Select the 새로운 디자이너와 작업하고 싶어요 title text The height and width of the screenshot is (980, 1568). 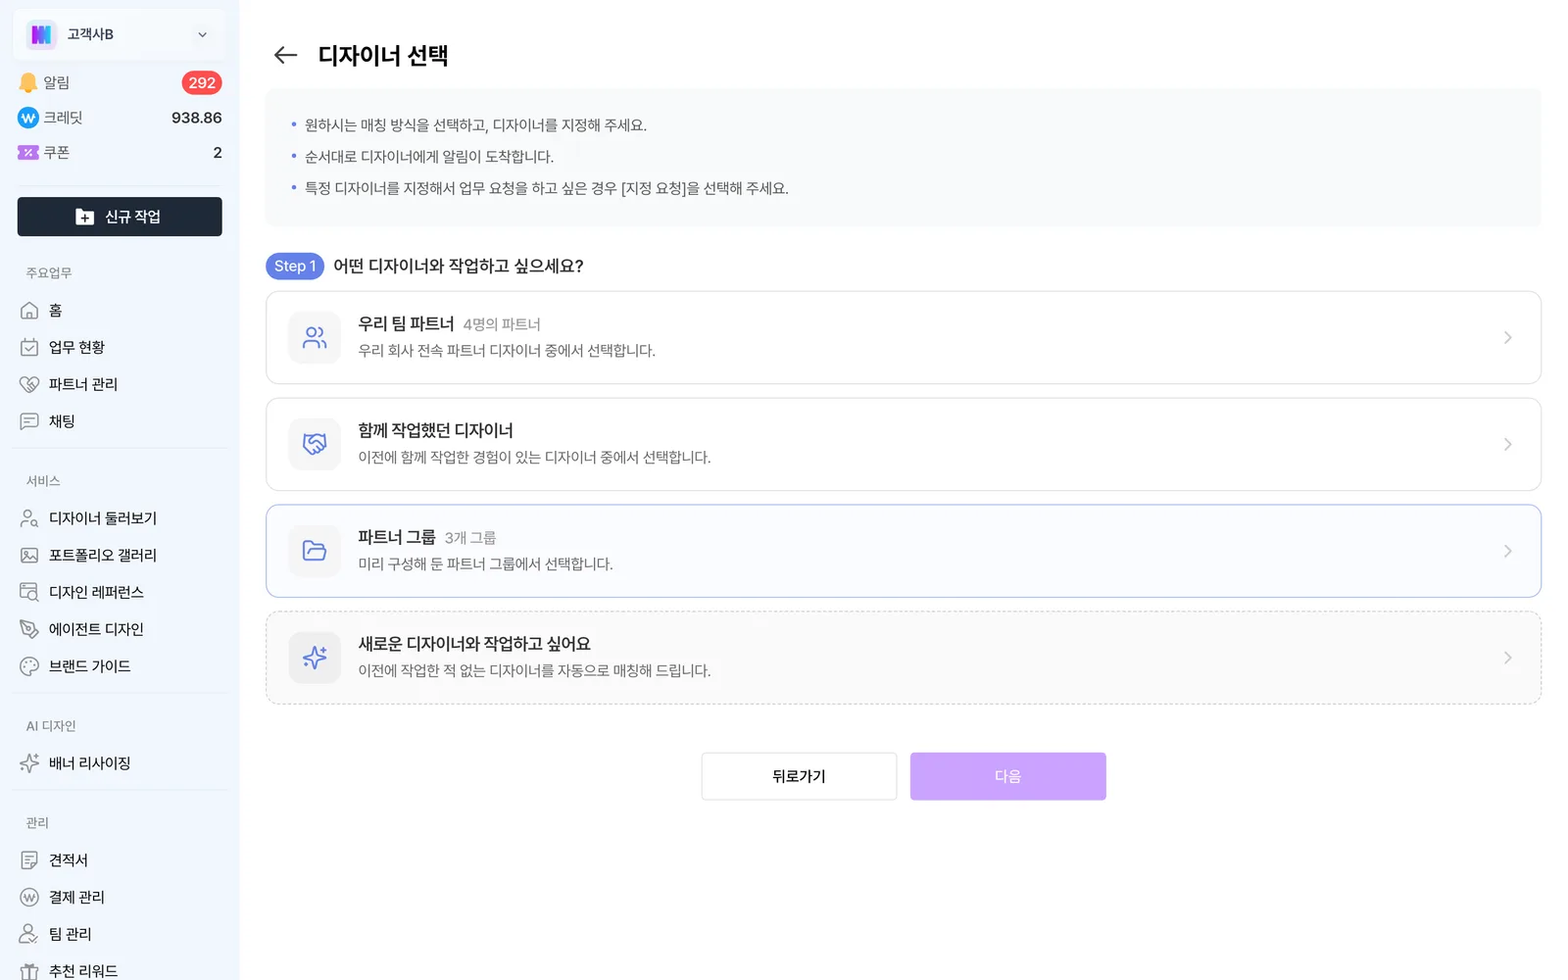point(474,644)
